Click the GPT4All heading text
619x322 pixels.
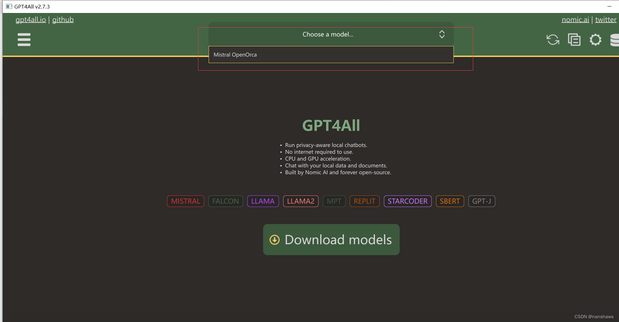point(331,126)
